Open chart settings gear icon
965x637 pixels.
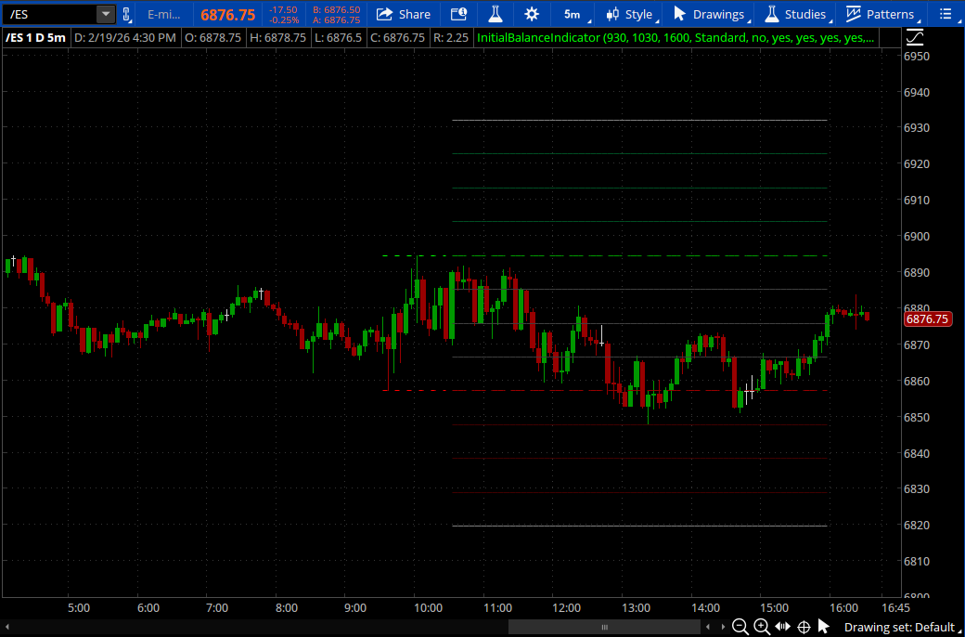pyautogui.click(x=532, y=14)
